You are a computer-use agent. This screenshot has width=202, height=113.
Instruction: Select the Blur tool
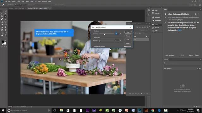pos(2,27)
